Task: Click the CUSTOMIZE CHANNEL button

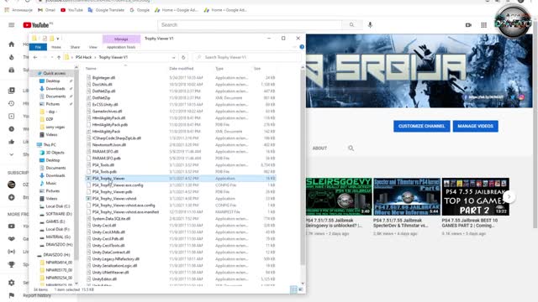Action: pyautogui.click(x=421, y=126)
